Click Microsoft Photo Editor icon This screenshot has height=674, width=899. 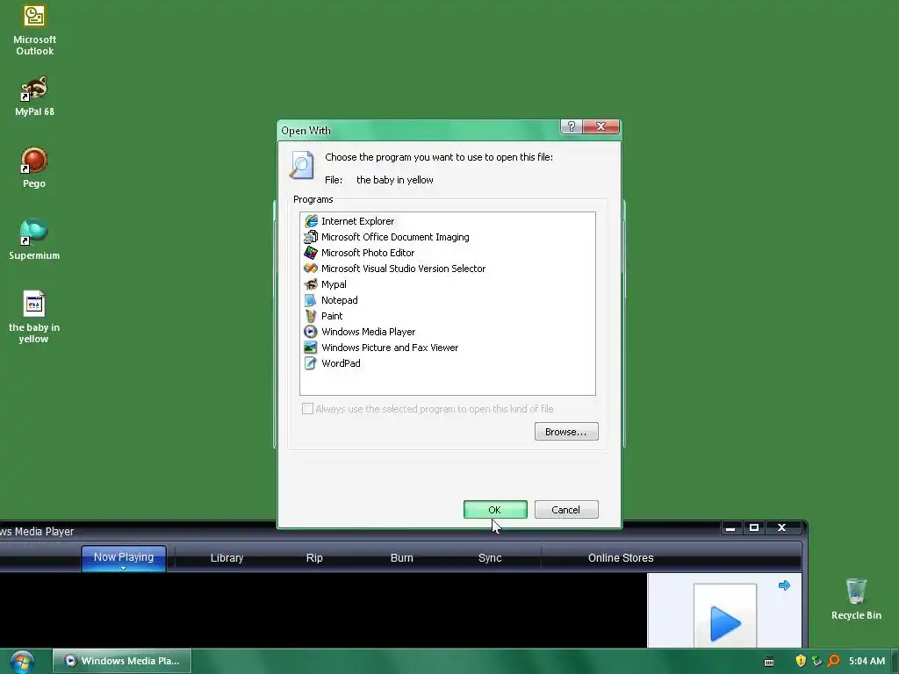tap(311, 253)
